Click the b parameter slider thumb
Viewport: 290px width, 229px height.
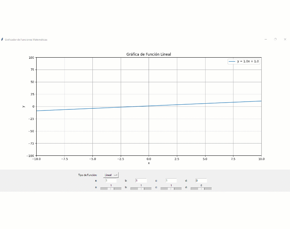point(141,188)
